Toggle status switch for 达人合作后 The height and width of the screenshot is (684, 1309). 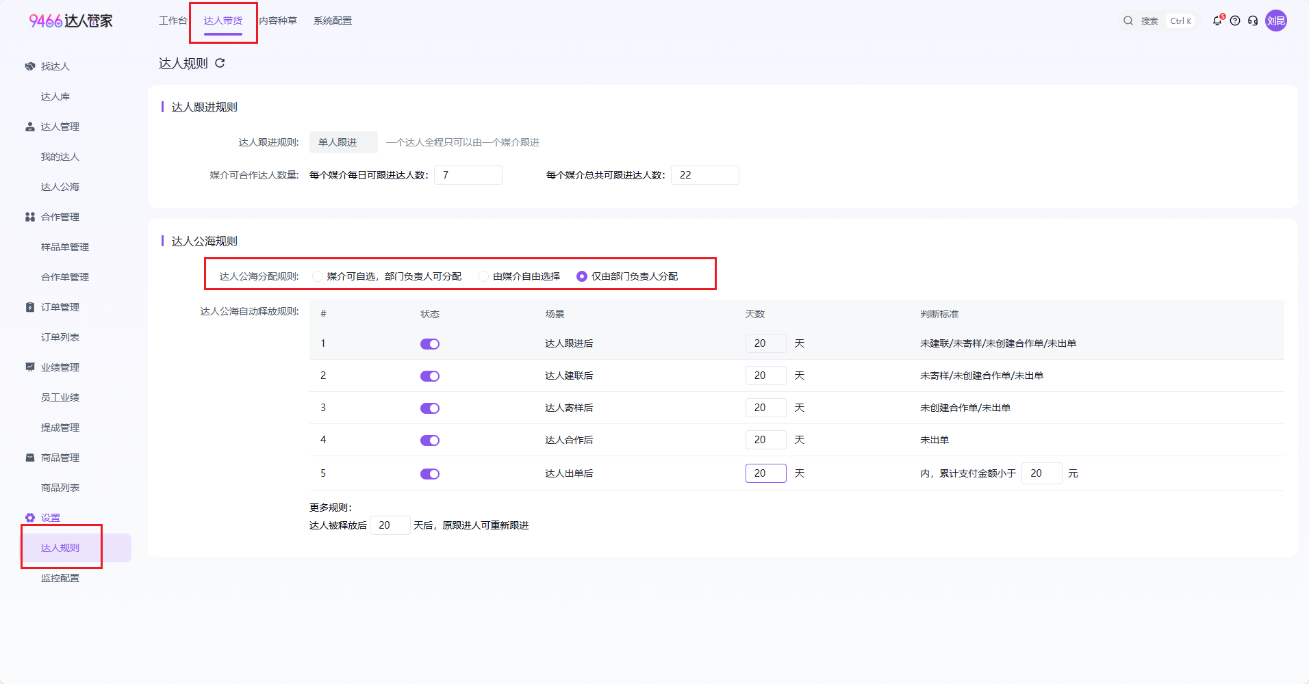tap(430, 440)
